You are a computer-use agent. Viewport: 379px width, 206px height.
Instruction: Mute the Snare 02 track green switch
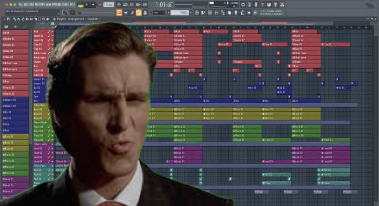pos(52,40)
